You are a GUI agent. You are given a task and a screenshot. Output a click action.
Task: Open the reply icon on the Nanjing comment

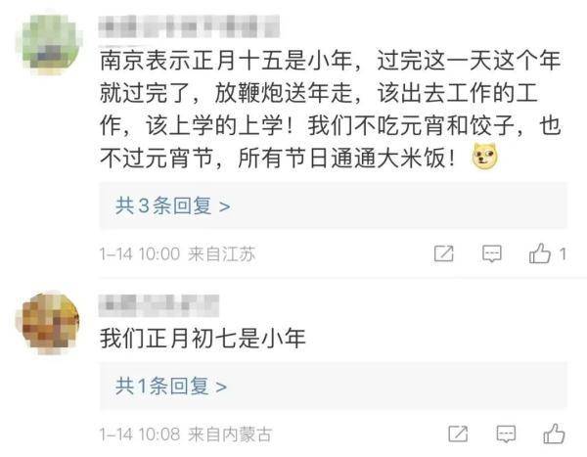492,253
